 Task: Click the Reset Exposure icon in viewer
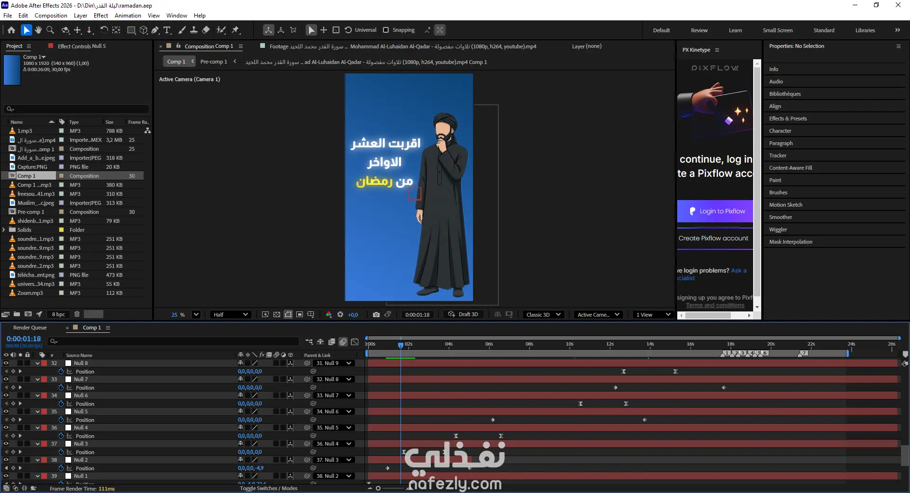(x=340, y=314)
